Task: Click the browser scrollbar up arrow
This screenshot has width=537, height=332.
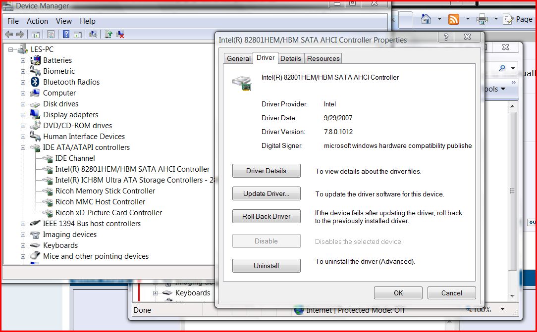Action: [x=512, y=106]
